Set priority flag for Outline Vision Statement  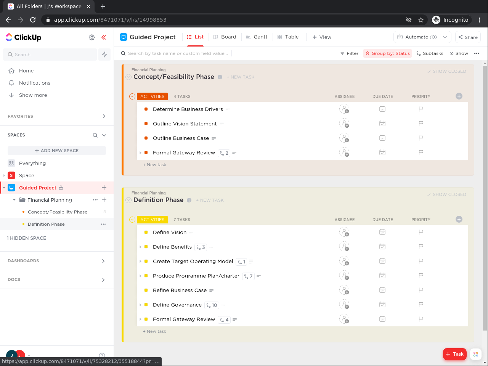click(x=421, y=124)
